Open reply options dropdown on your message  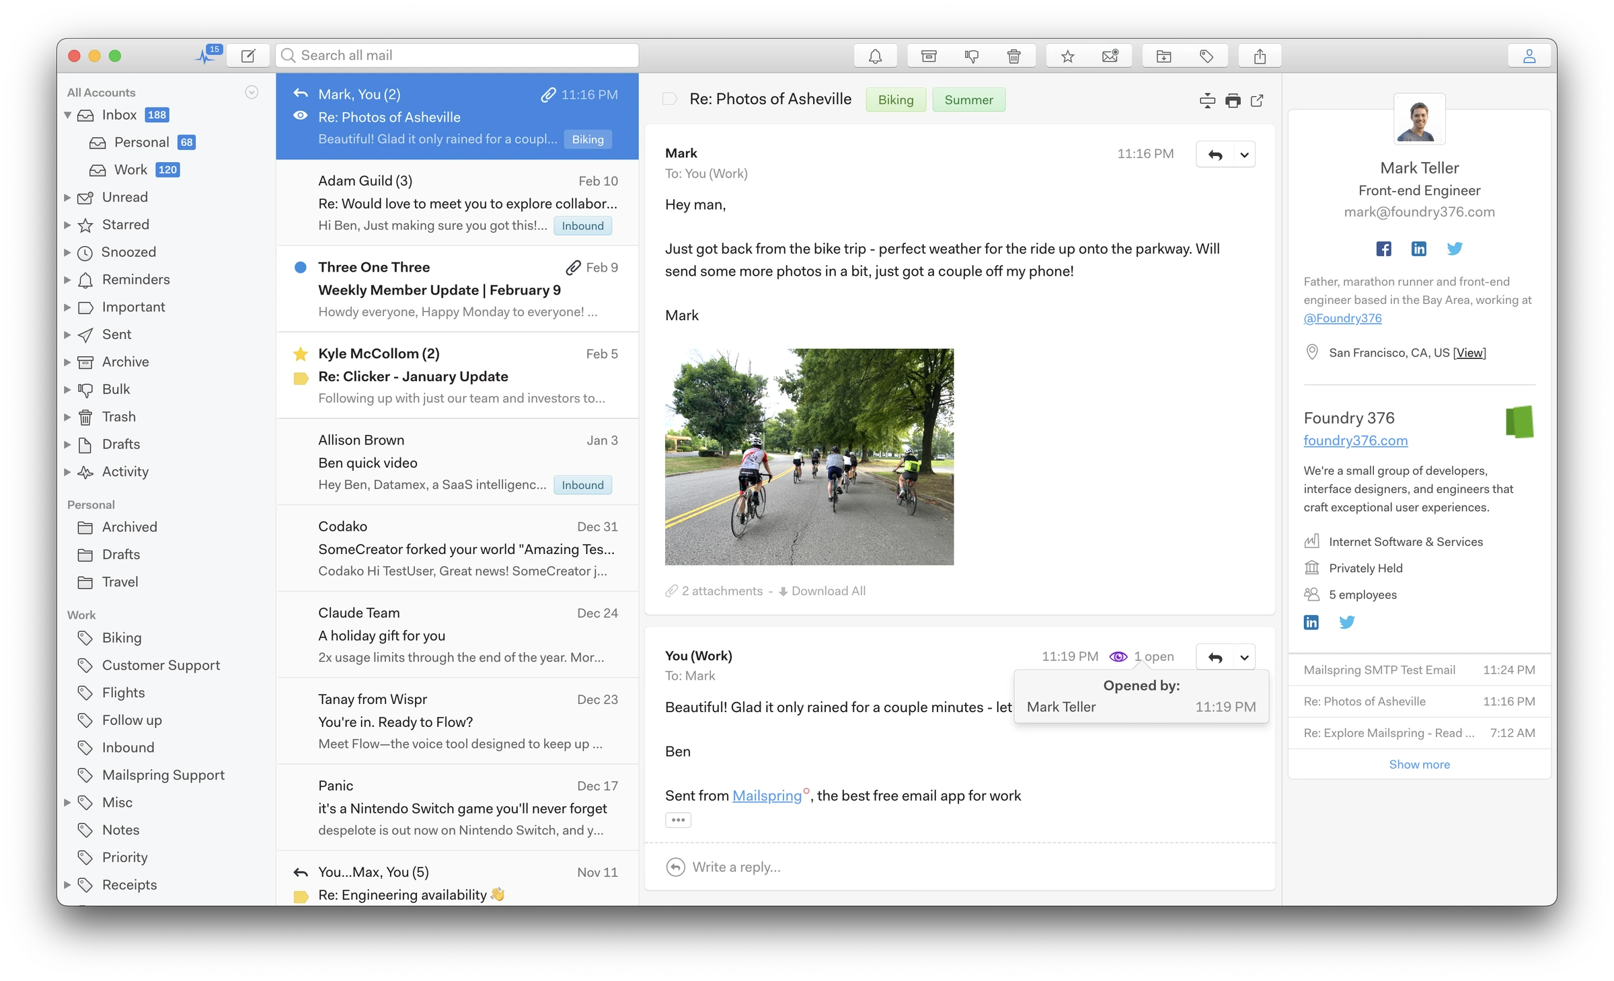coord(1244,657)
